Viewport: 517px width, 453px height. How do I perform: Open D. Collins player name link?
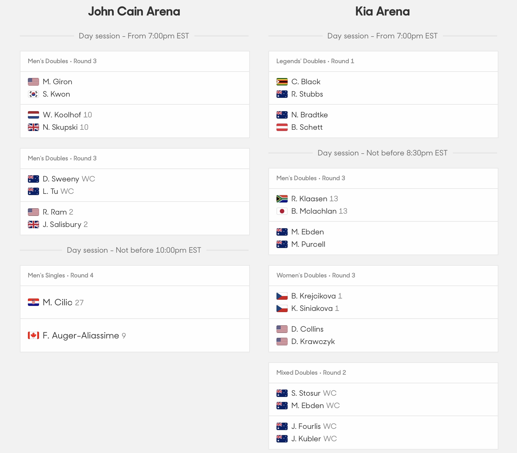307,329
